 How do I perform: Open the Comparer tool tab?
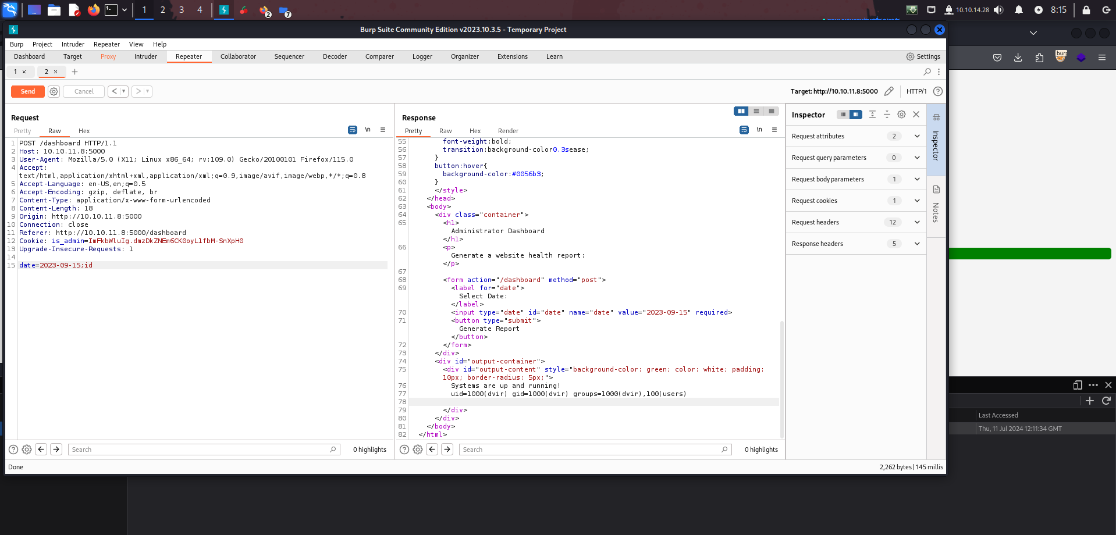point(379,56)
